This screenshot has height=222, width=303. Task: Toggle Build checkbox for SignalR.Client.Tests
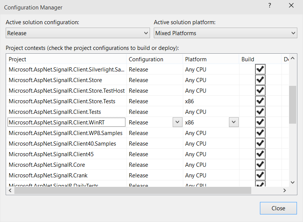coord(260,112)
